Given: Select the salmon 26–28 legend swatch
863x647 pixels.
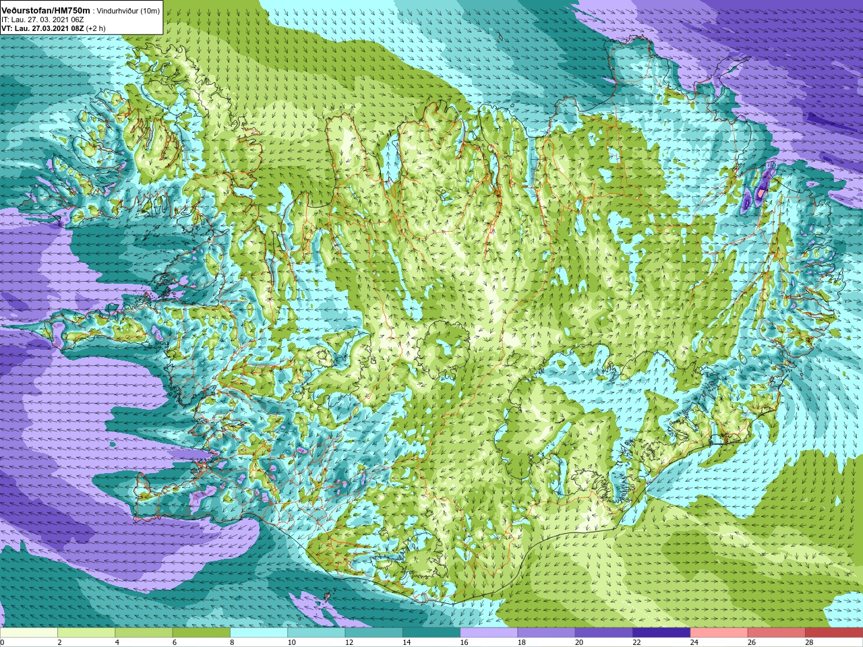Looking at the screenshot, I should 777,633.
